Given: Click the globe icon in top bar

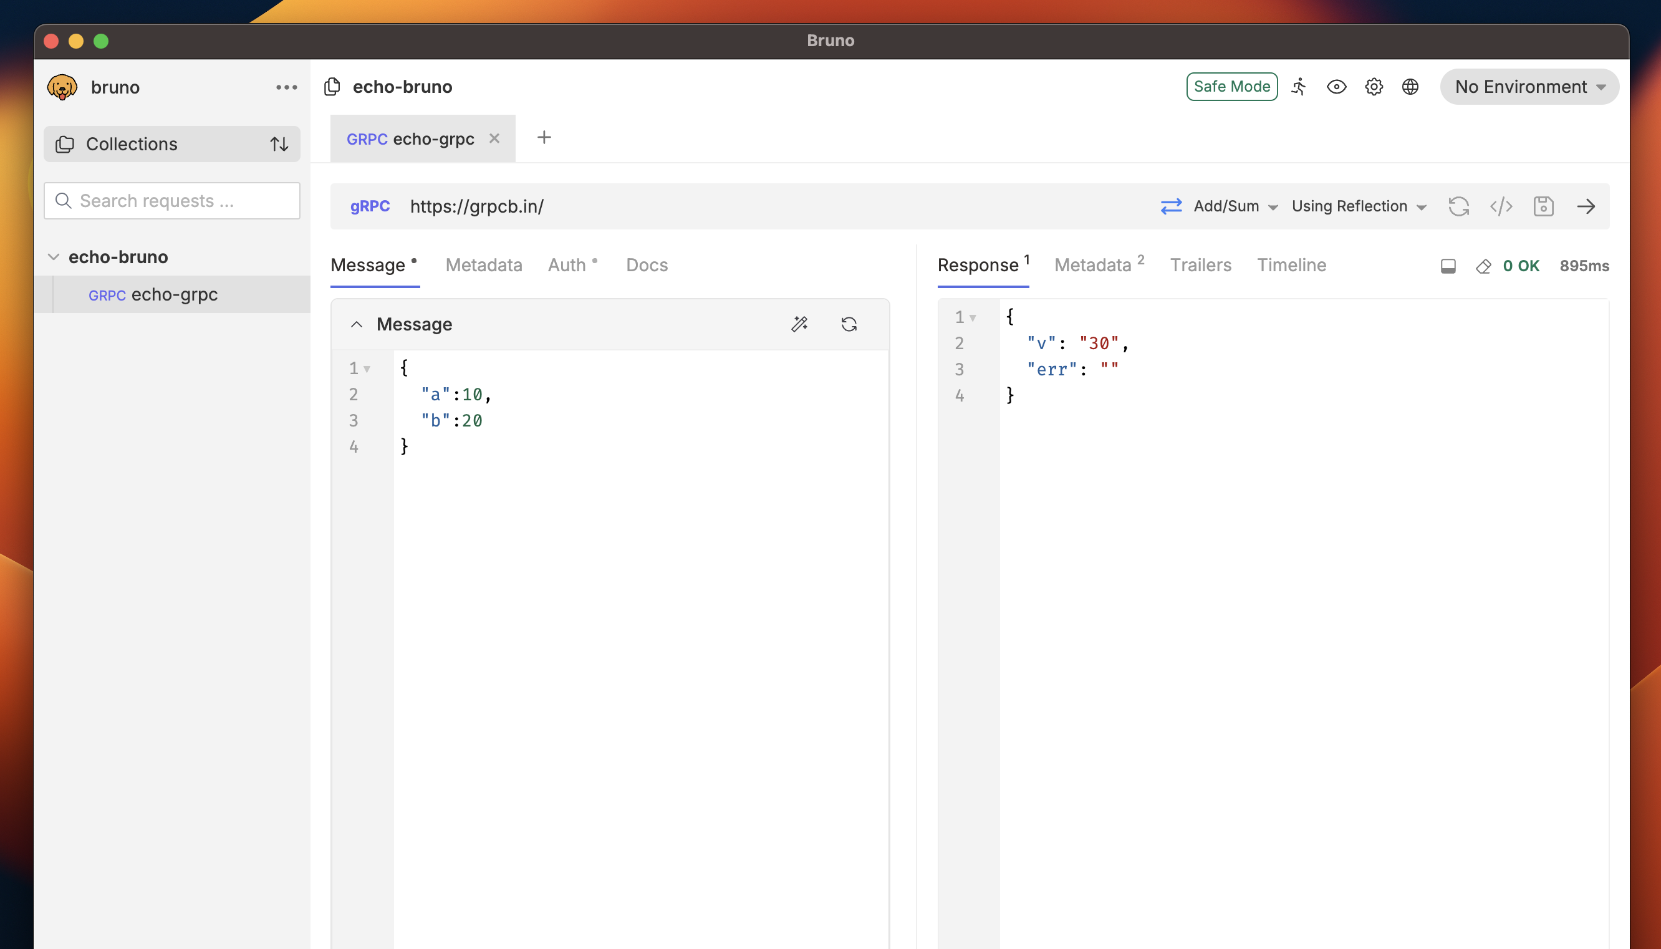Looking at the screenshot, I should (1410, 87).
